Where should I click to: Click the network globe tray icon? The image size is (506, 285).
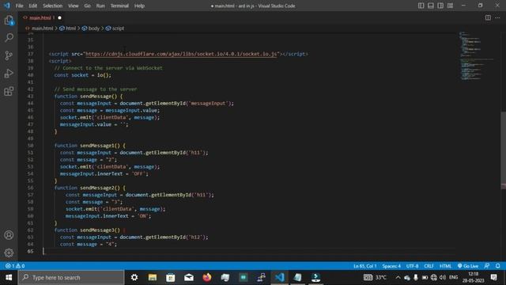pos(434,277)
